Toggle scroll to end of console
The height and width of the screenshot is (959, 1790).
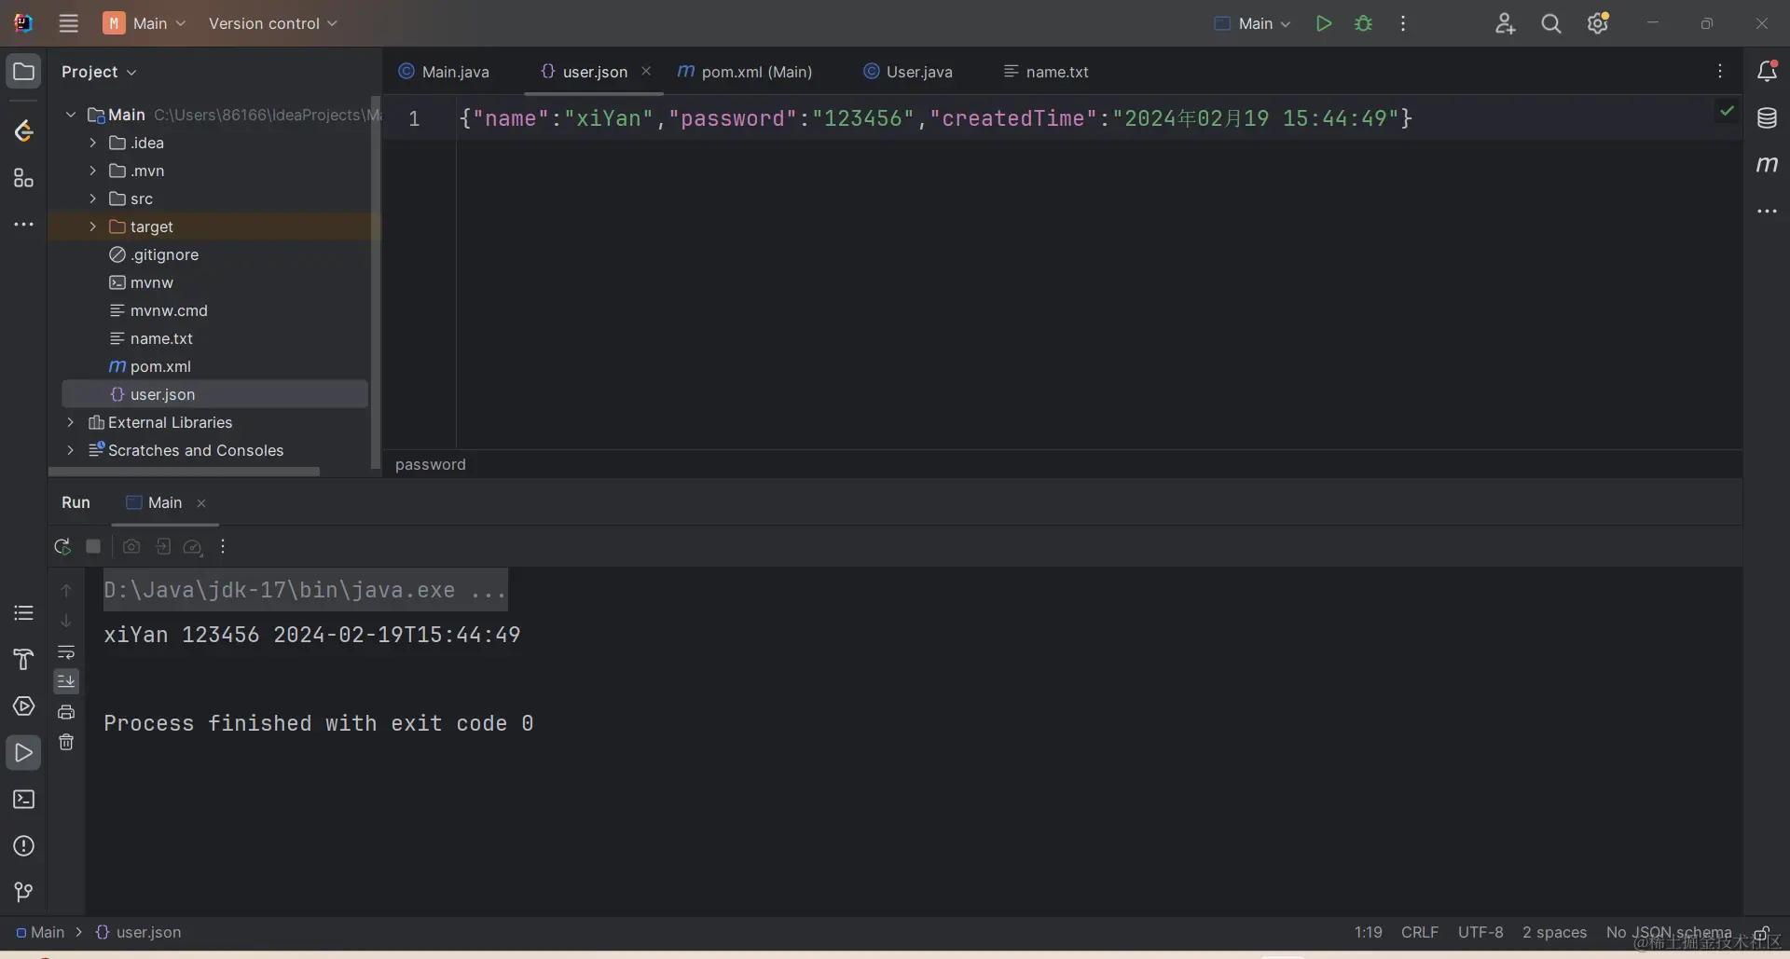point(66,681)
